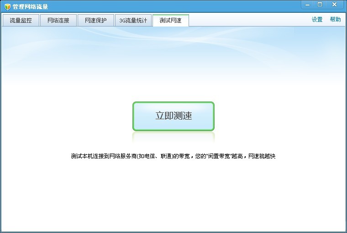Maximize the 管理网络流量 window
The height and width of the screenshot is (233, 347).
[320, 5]
